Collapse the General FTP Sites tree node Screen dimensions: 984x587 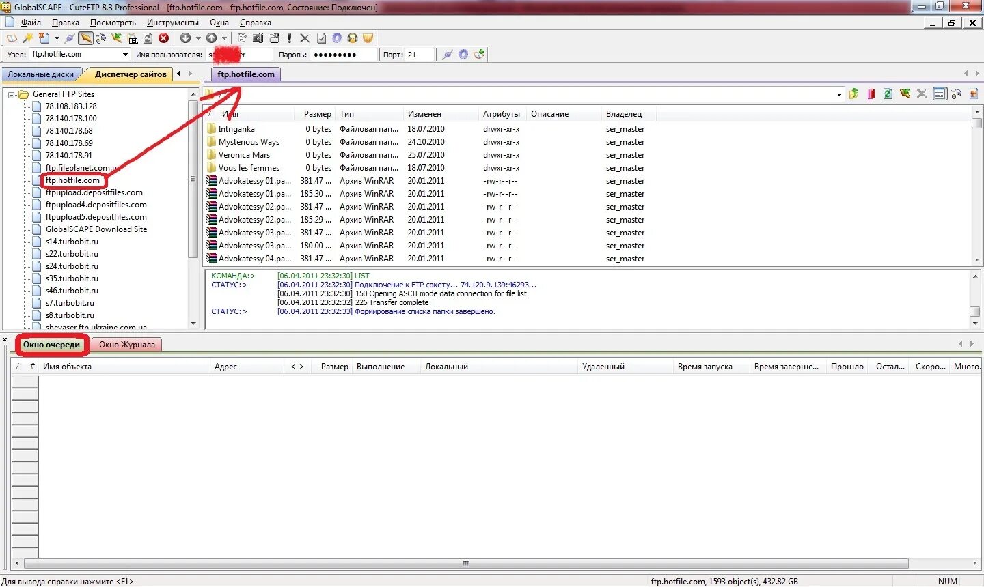click(x=11, y=94)
